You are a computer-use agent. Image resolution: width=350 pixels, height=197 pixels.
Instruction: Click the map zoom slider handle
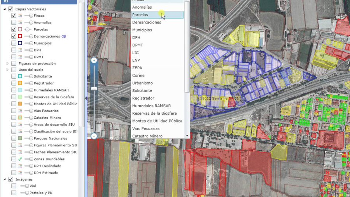pos(94,89)
